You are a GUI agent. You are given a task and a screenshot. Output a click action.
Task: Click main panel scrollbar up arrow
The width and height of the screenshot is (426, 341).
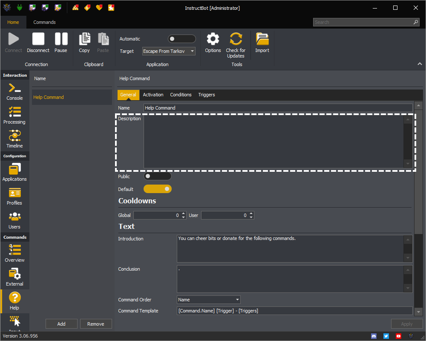(418, 105)
